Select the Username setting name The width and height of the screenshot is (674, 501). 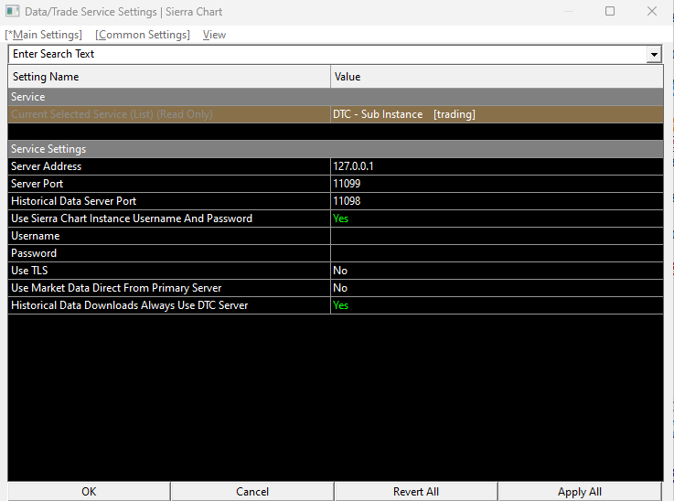[x=169, y=236]
